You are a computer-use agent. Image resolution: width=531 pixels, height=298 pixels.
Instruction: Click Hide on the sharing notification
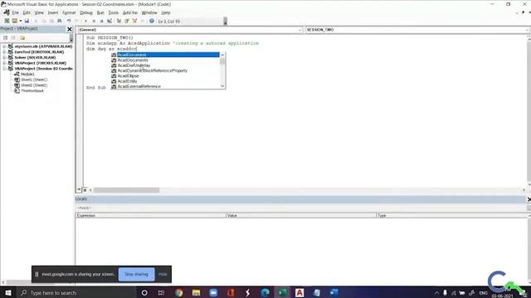pos(163,274)
